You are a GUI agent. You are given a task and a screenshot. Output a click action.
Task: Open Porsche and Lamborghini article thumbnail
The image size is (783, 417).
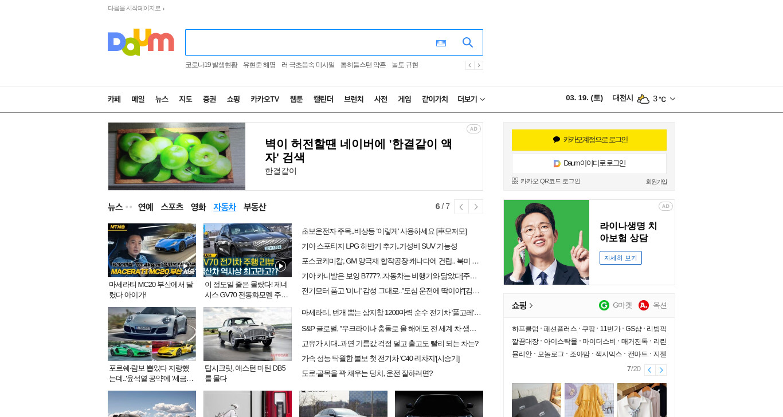pos(152,334)
